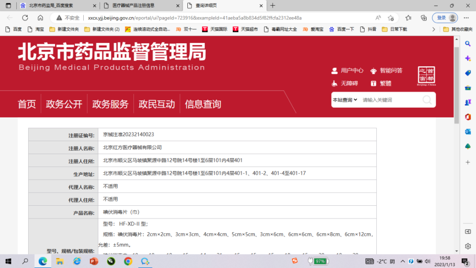Open 用户中心 user center

pyautogui.click(x=347, y=71)
